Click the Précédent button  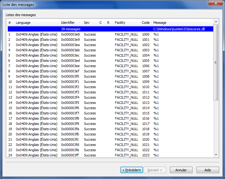(x=131, y=170)
